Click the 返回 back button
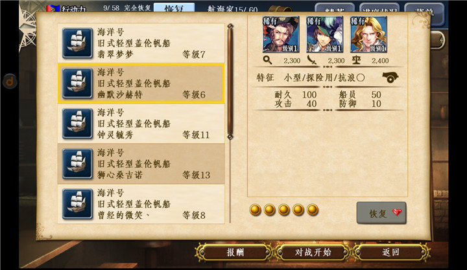The height and width of the screenshot is (270, 467). coord(390,253)
